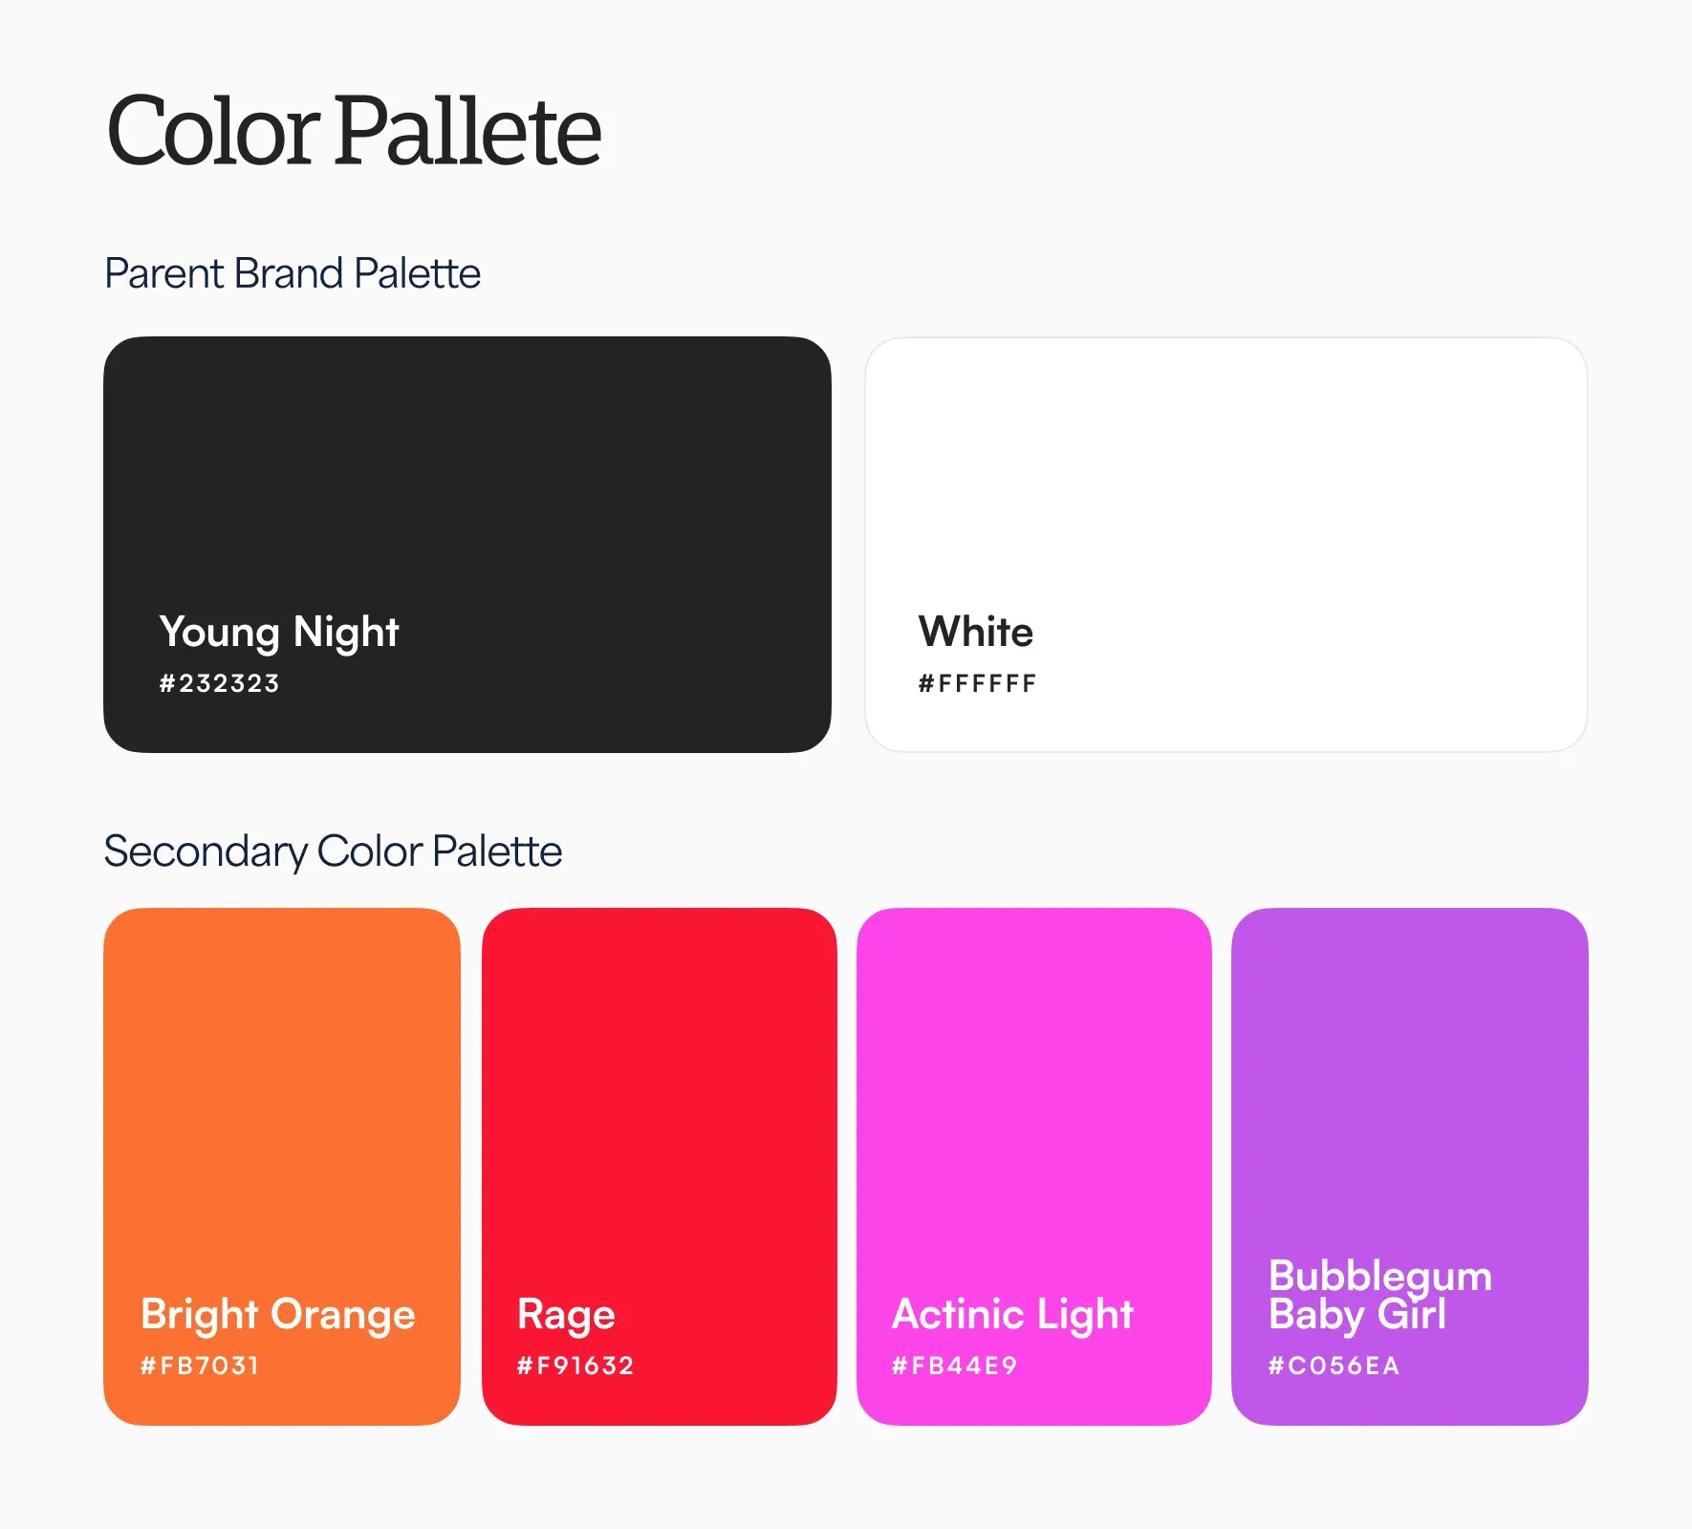
Task: Pick the Bright Orange swatch
Action: point(282,1166)
